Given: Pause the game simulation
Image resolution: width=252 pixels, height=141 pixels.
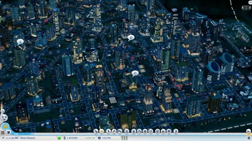Looking at the screenshot, I should pyautogui.click(x=3, y=138).
